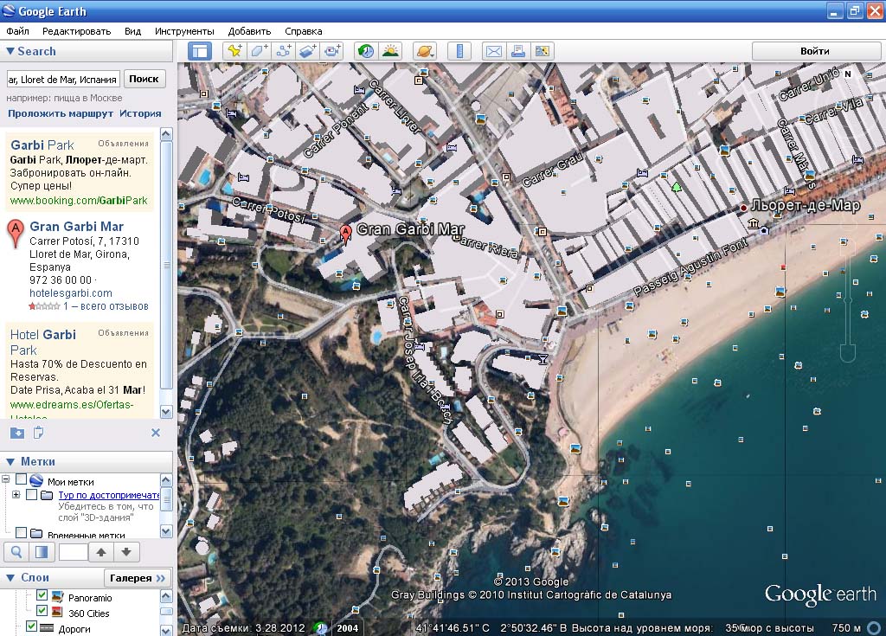Collapse the Мои метки tree node
886x636 pixels.
point(6,479)
